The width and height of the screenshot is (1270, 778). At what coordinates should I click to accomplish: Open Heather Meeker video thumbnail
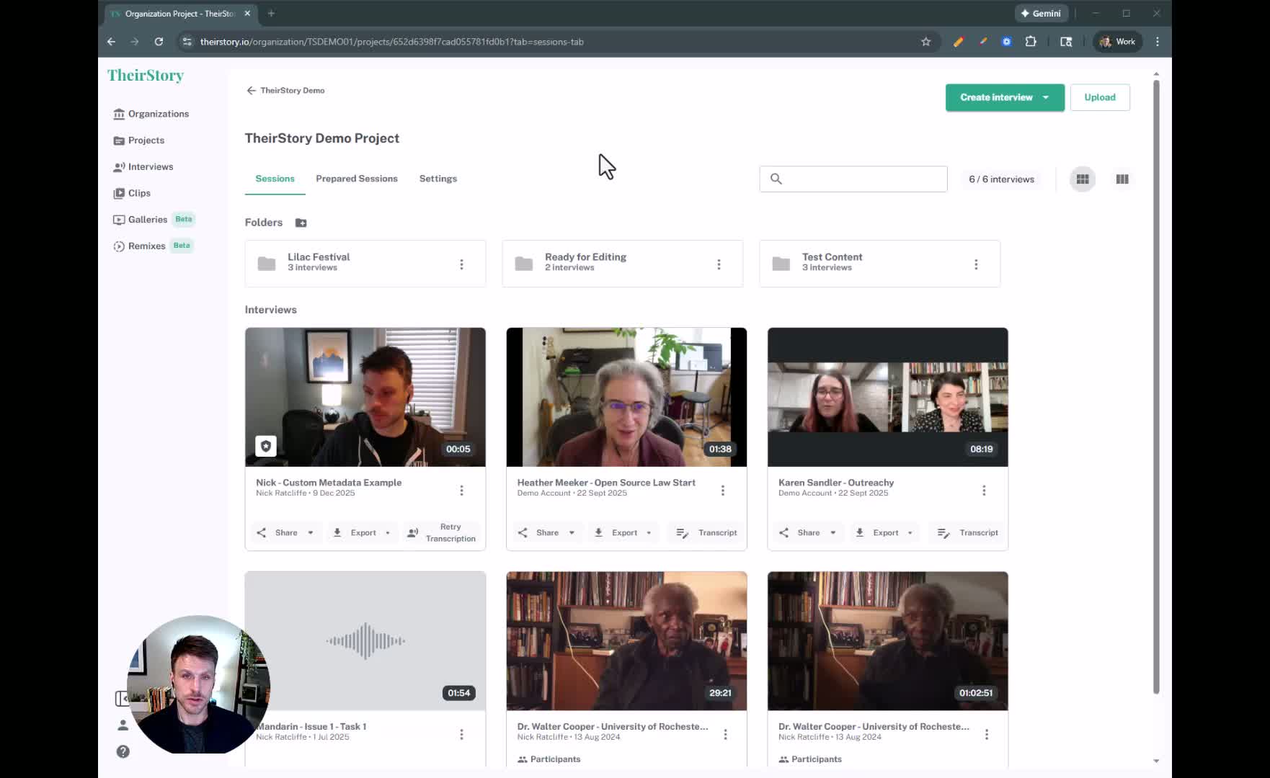point(626,397)
